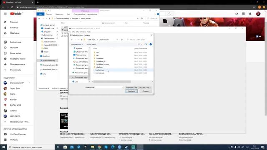Click the preview pane icon in the dialog
Screen dimensions: 267x150
click(146, 45)
